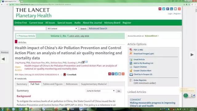Click the search text input field
This screenshot has width=197, height=111.
[x=30, y=29]
